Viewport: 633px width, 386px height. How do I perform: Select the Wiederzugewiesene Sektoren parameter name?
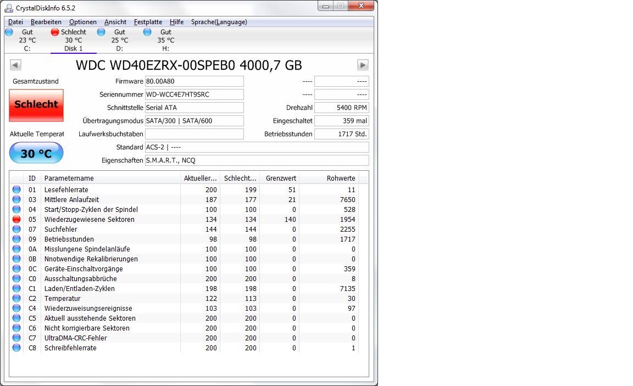coord(89,219)
